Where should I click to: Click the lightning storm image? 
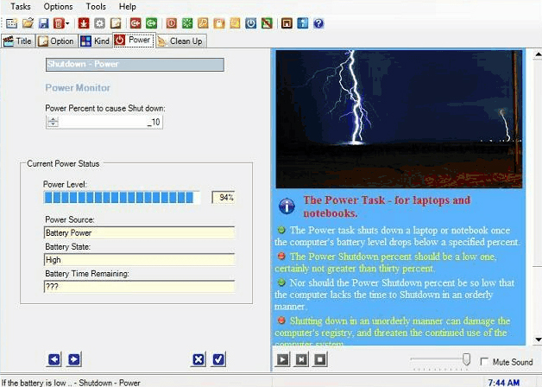[399, 119]
